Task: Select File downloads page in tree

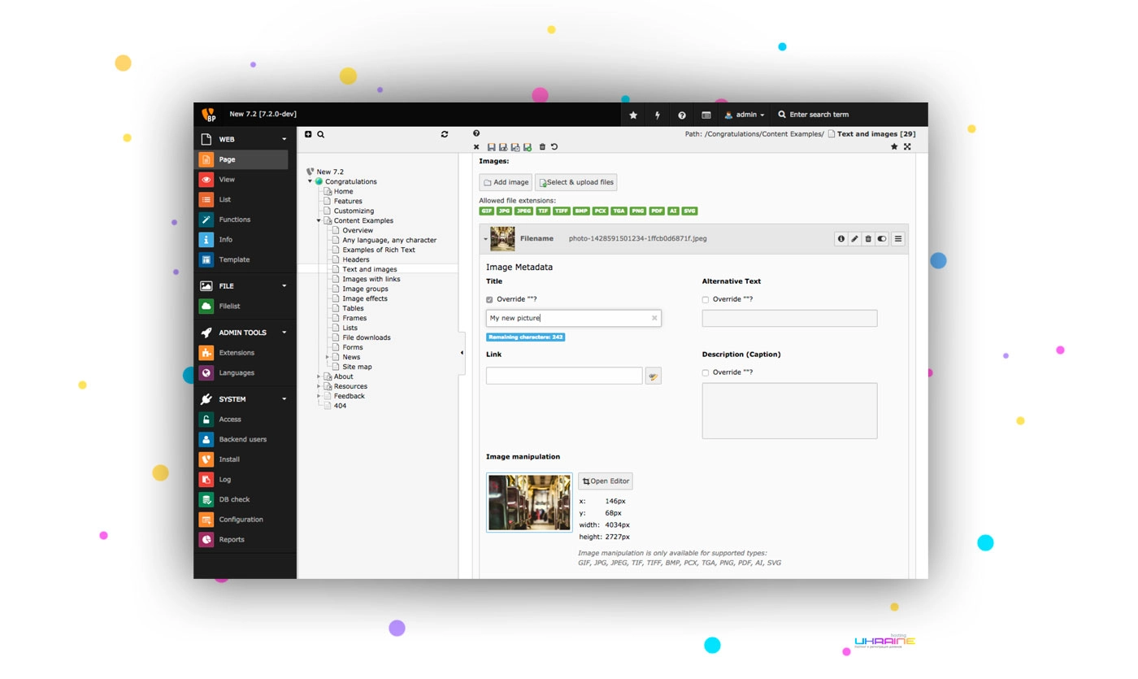Action: tap(367, 337)
